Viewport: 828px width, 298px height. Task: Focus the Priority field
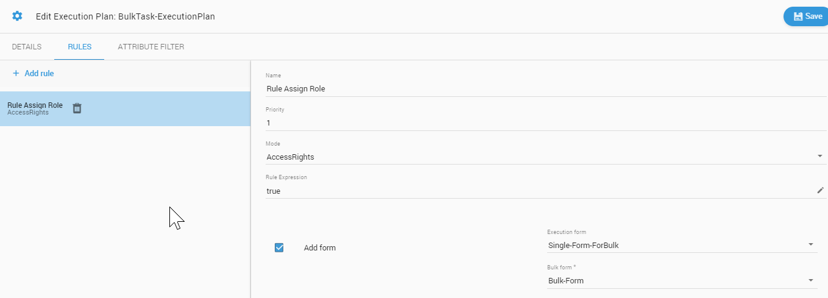pyautogui.click(x=536, y=123)
